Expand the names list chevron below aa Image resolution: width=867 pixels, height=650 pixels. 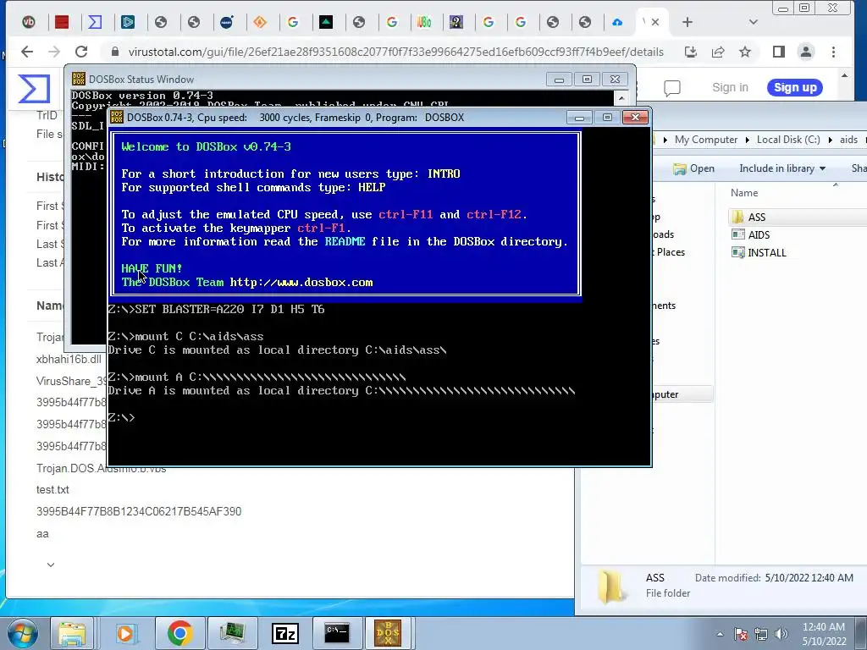(x=51, y=565)
